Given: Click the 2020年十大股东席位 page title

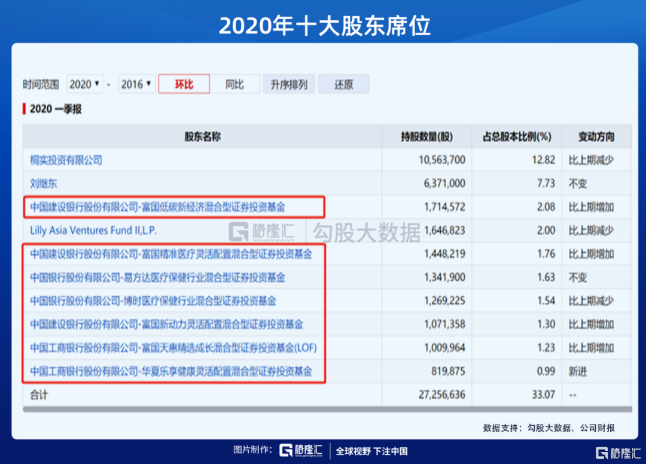Looking at the screenshot, I should point(325,26).
